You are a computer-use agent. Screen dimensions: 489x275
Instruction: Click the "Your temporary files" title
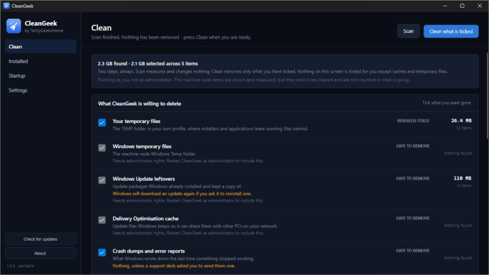(137, 121)
